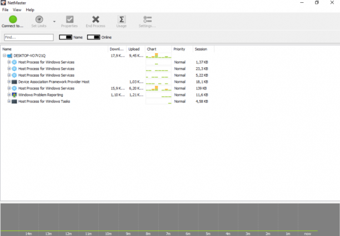Click the green Connect to icon

pos(13,19)
